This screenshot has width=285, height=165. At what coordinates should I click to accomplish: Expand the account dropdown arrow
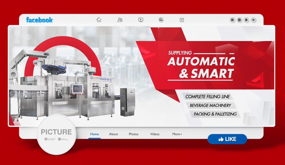253,20
